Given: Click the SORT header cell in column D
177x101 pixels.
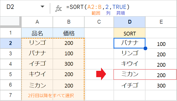Looking at the screenshot, I should tap(130, 33).
